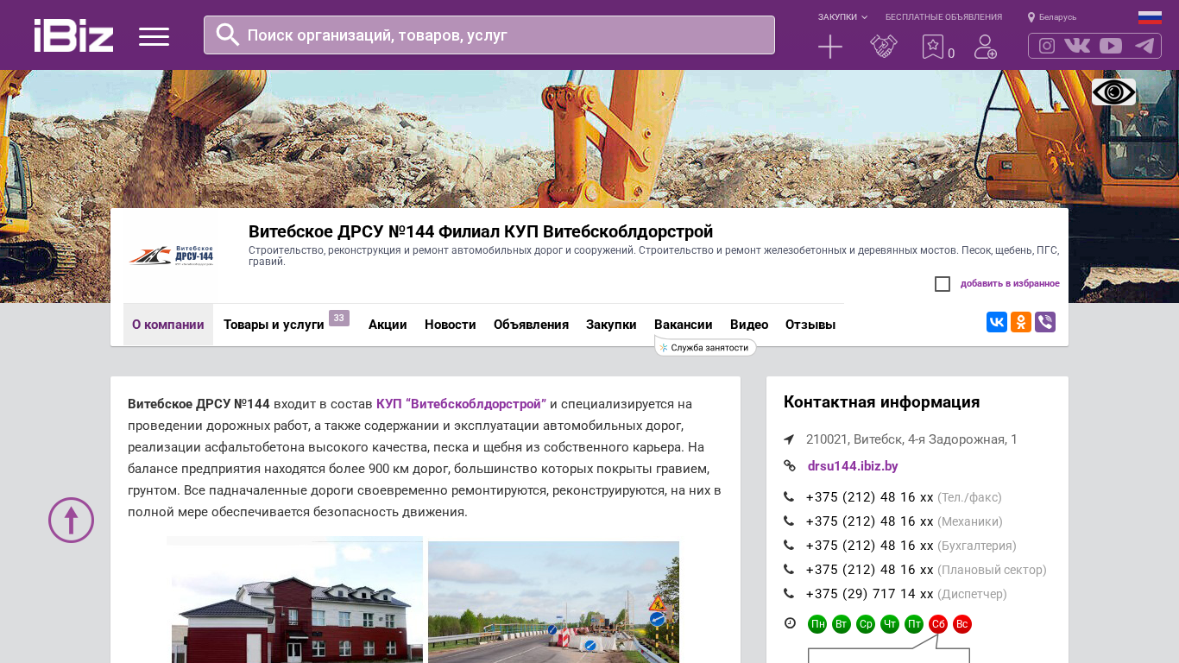Share company page on Odnoklassniki
Image resolution: width=1179 pixels, height=663 pixels.
point(1021,322)
